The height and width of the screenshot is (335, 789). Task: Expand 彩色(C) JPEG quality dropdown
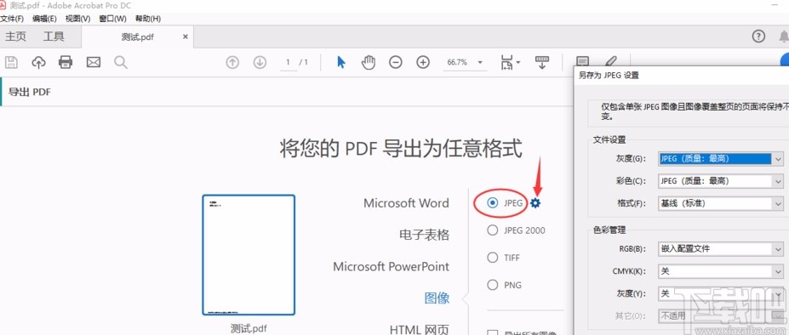coord(779,181)
